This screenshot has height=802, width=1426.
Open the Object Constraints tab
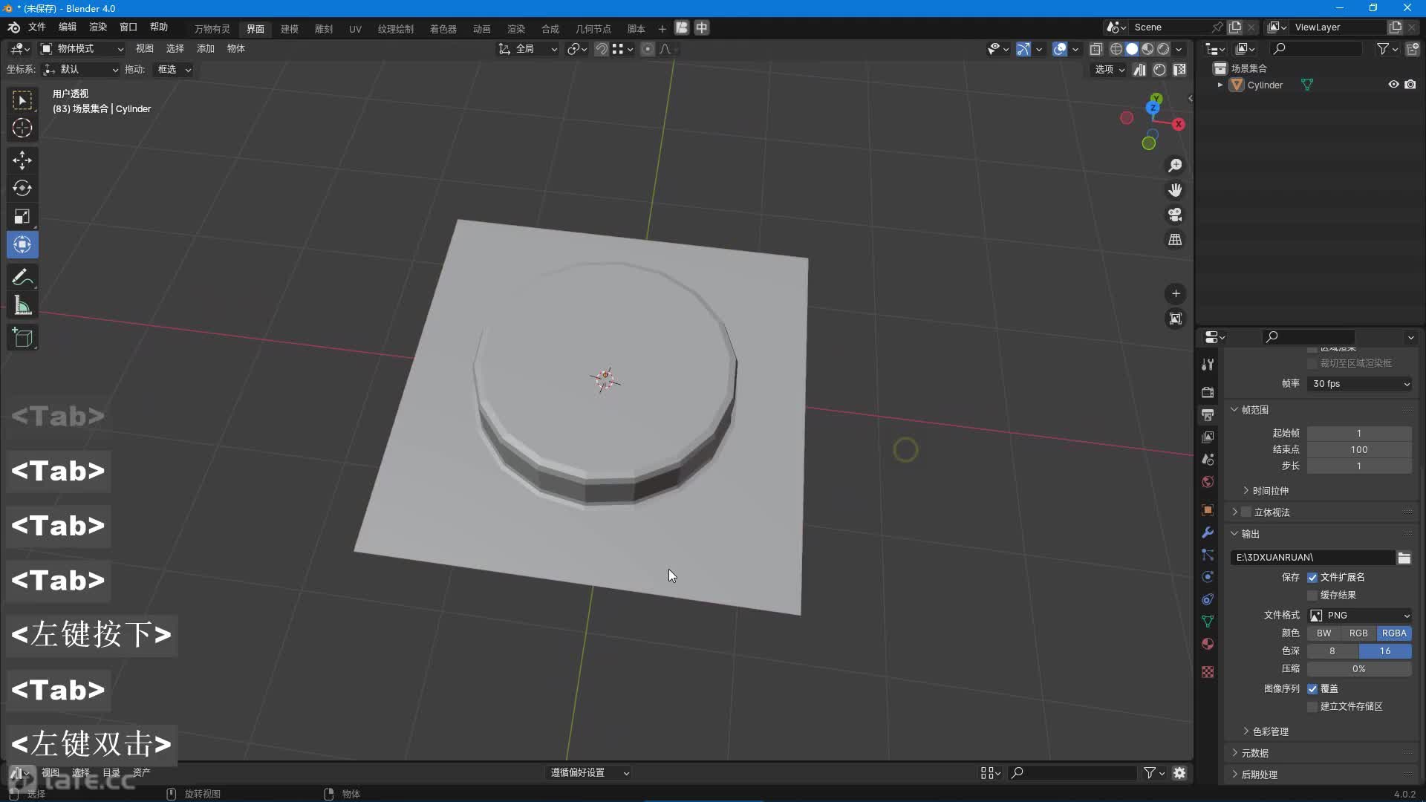[1208, 599]
